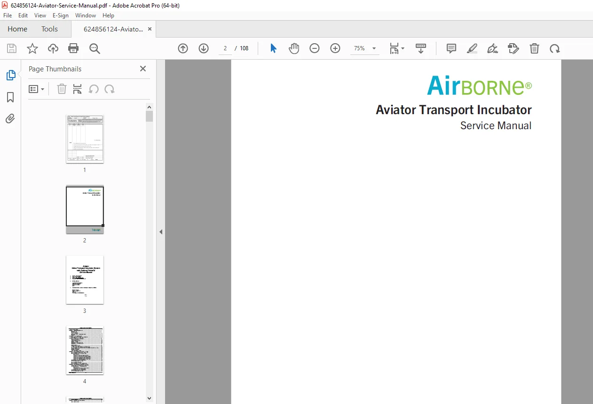Add the document to starred favorites
The image size is (593, 404).
tap(32, 48)
